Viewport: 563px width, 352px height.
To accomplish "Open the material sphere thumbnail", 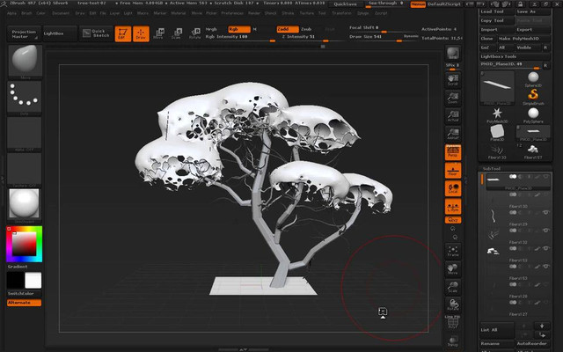I will (x=24, y=204).
